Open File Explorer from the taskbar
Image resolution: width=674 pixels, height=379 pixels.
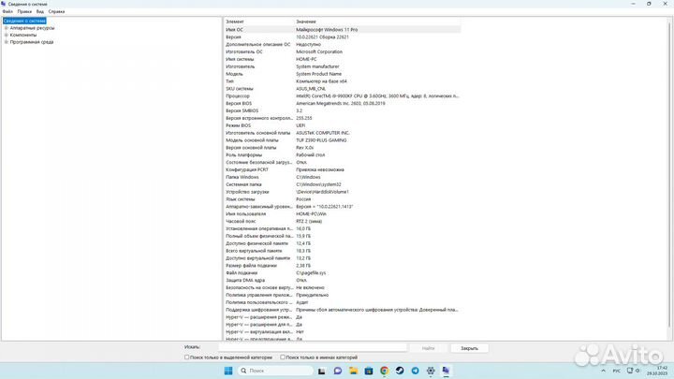point(353,371)
